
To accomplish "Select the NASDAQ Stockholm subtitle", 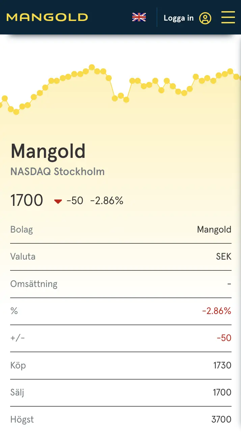I will click(57, 172).
